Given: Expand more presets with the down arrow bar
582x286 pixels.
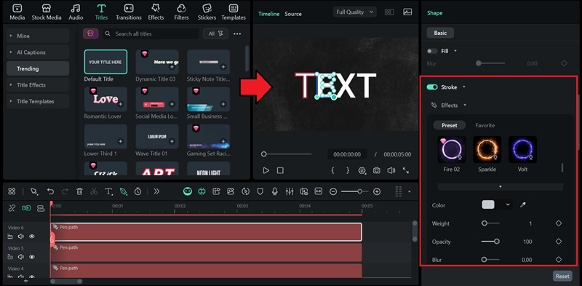Looking at the screenshot, I should click(500, 186).
